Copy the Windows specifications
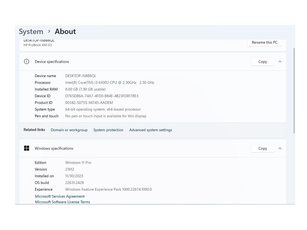The image size is (307, 230). 263,148
